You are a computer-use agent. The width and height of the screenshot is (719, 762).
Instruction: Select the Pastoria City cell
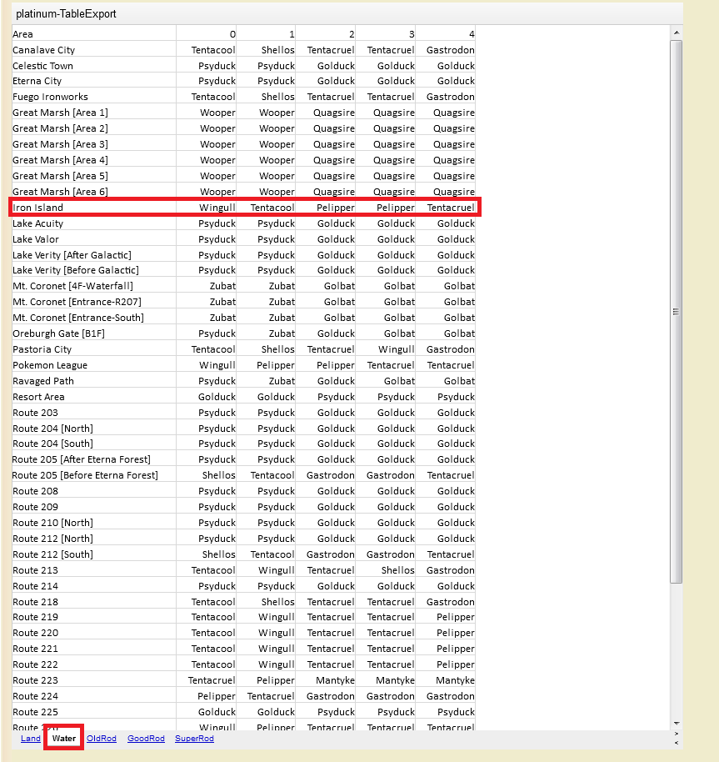[x=93, y=349]
